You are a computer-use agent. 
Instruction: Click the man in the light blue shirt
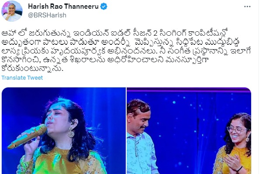140,137
